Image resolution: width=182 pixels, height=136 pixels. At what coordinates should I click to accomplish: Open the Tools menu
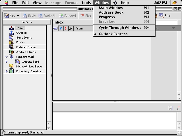coord(86,3)
